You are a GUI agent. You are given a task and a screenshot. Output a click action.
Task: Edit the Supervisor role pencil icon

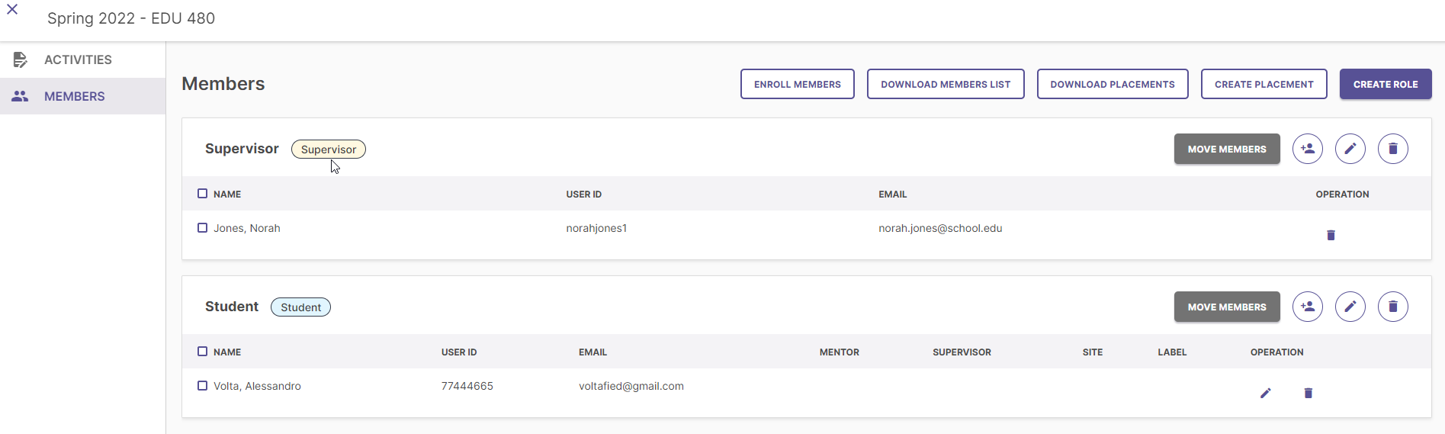[1350, 149]
